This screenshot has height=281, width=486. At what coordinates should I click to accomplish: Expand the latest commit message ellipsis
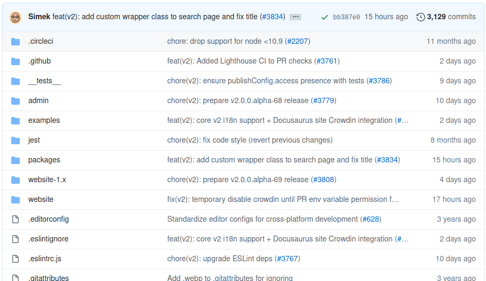coord(295,17)
